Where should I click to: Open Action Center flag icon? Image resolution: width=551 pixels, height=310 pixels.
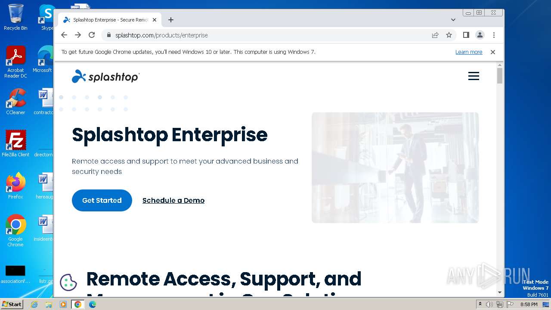click(x=509, y=304)
